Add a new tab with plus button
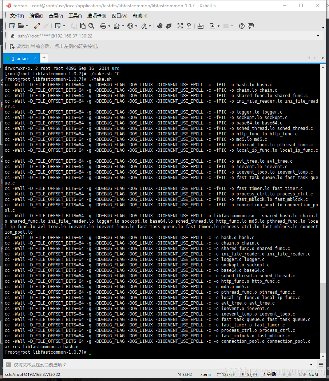This screenshot has width=329, height=381. 44,58
